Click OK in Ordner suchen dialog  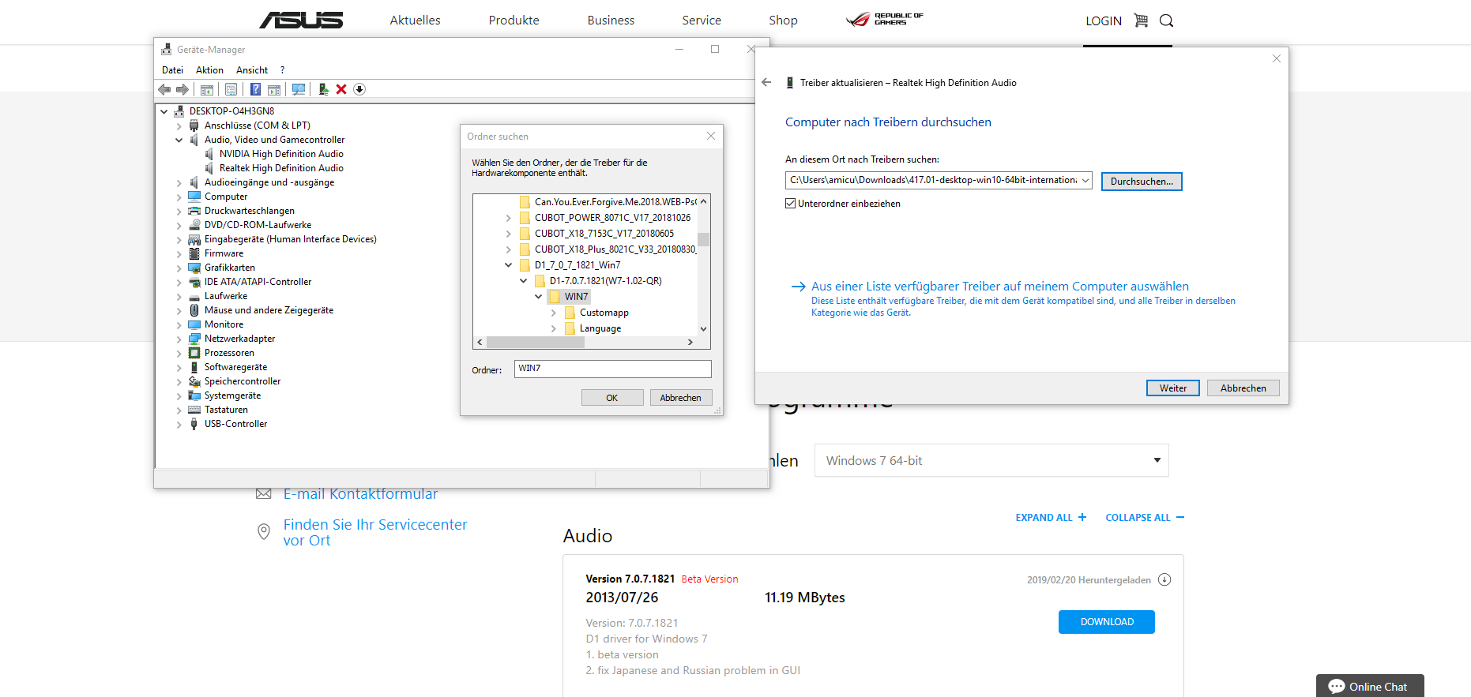(612, 398)
